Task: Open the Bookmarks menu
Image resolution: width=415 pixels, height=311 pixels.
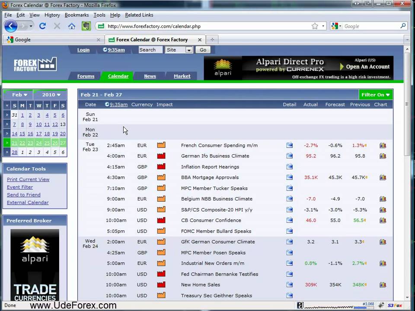Action: [77, 15]
